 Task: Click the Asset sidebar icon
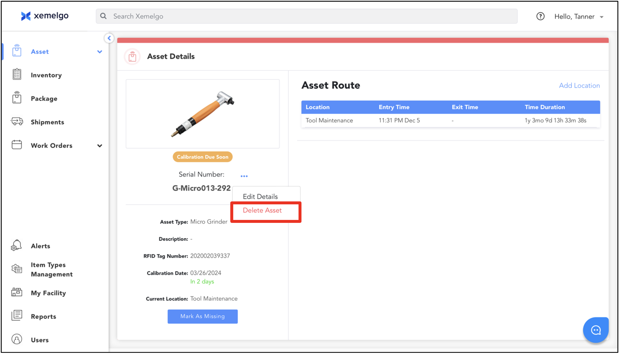pos(17,51)
